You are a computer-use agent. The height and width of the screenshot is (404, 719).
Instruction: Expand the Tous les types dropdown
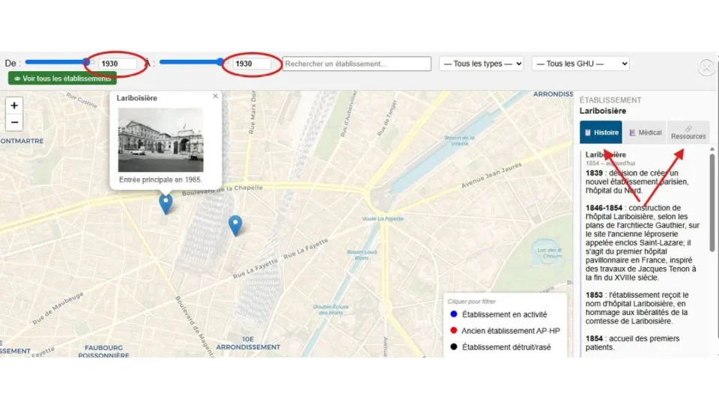[x=482, y=64]
